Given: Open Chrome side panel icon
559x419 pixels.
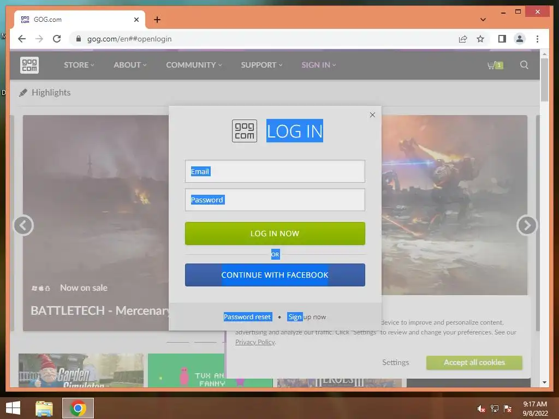Looking at the screenshot, I should click(502, 39).
